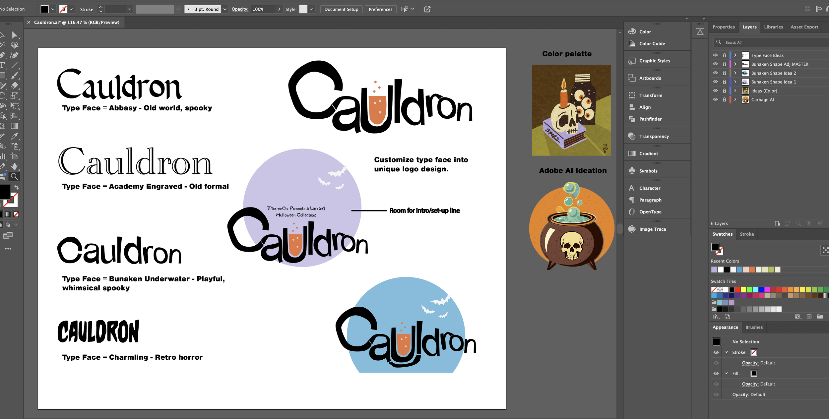Open the brush definition 3 pt. Round dropdown
Viewport: 829px width, 419px height.
pos(225,9)
